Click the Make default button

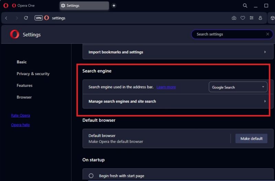251,139
